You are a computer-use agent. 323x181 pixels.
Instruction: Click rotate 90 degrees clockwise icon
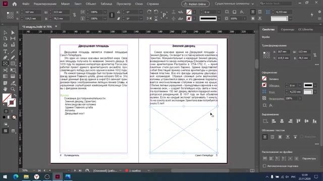tap(149, 12)
